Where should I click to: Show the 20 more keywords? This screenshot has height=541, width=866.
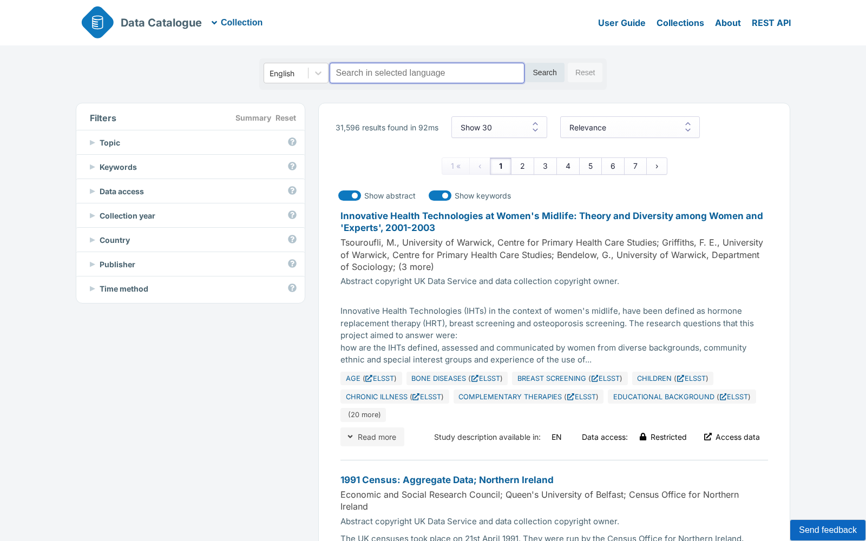pos(364,415)
